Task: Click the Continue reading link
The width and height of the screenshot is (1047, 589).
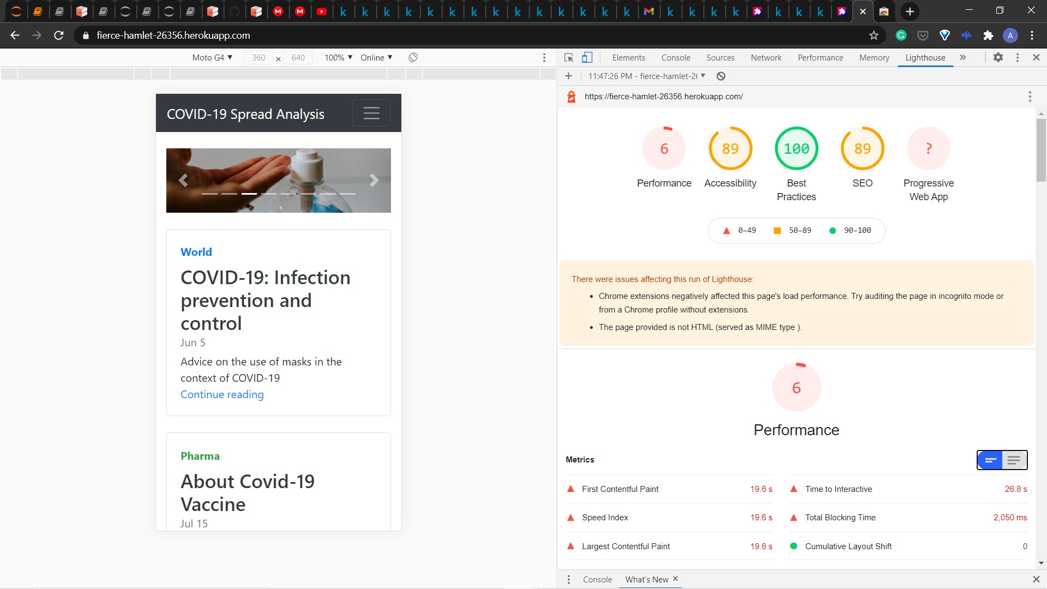Action: pyautogui.click(x=222, y=395)
